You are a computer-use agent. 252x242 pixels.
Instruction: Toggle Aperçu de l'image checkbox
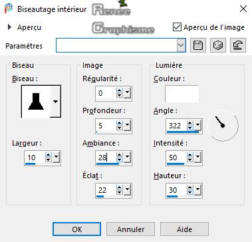pos(177,27)
